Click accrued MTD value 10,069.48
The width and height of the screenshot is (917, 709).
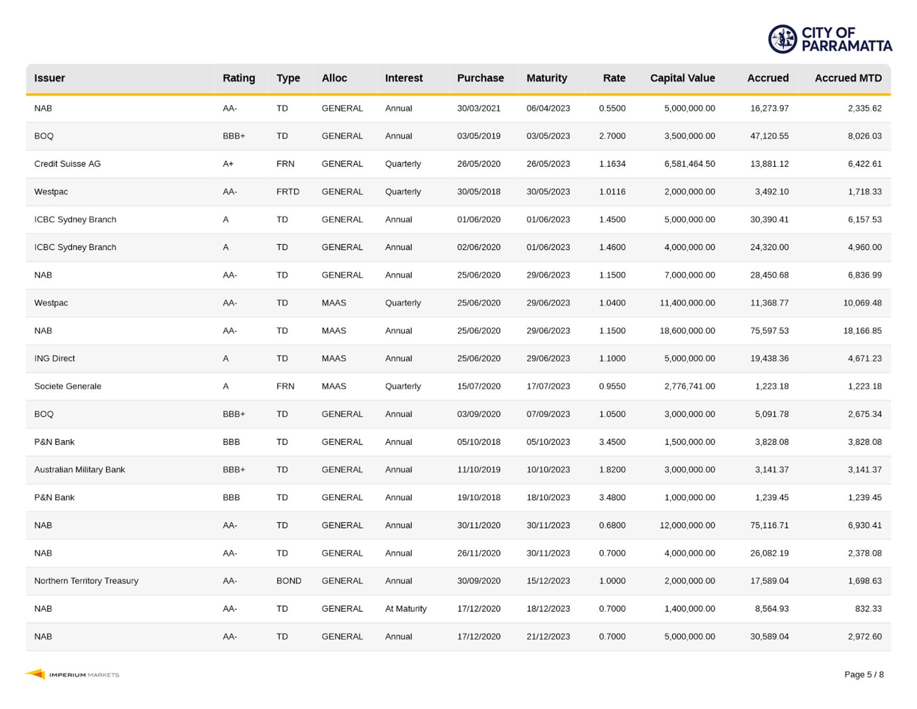click(x=863, y=303)
